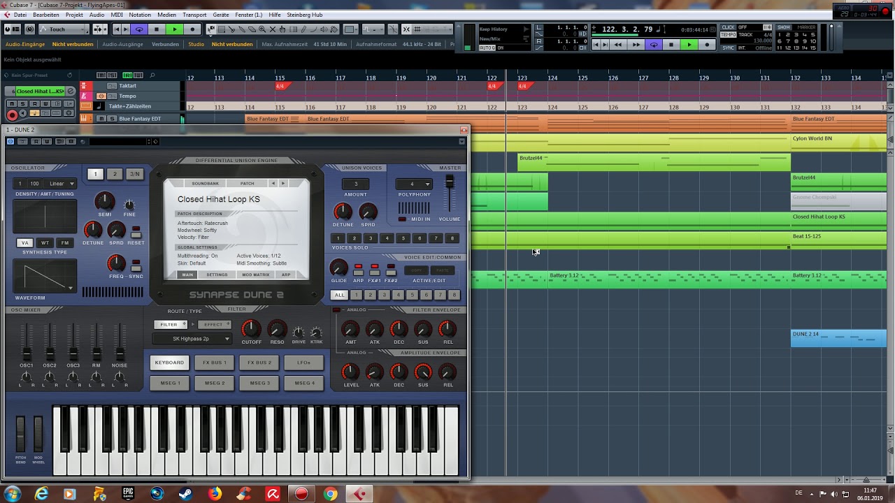Viewport: 895px width, 503px height.
Task: Click Record in the main toolbar transport
Action: [x=192, y=29]
